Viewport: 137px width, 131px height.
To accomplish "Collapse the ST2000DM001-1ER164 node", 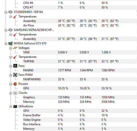I will pyautogui.click(x=6, y=12).
